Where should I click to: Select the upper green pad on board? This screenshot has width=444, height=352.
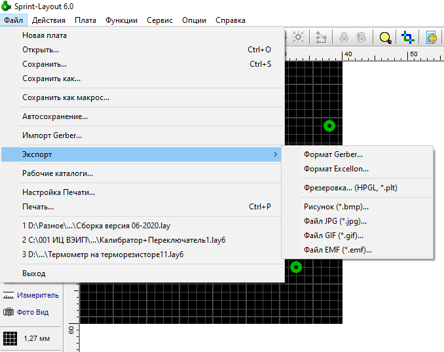click(x=329, y=126)
